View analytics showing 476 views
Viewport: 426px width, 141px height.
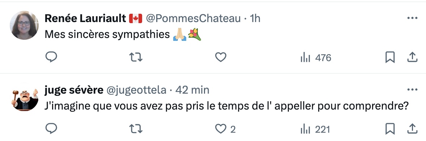click(316, 57)
